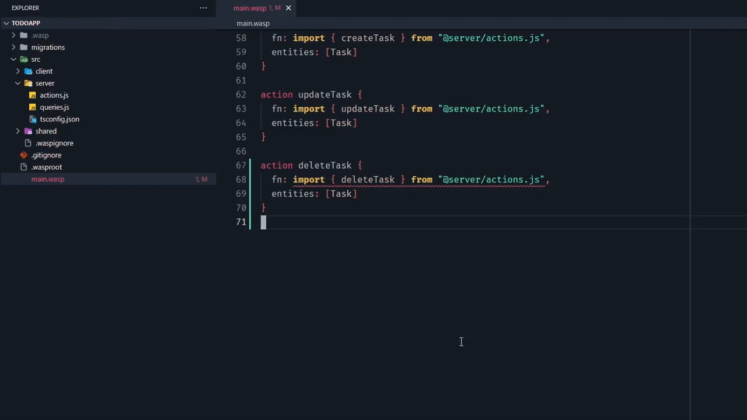
Task: Click line number 62 in the gutter
Action: 241,94
